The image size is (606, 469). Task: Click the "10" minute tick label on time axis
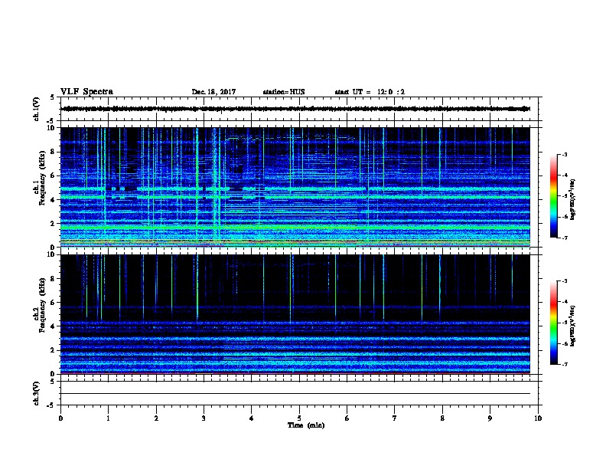pos(538,418)
